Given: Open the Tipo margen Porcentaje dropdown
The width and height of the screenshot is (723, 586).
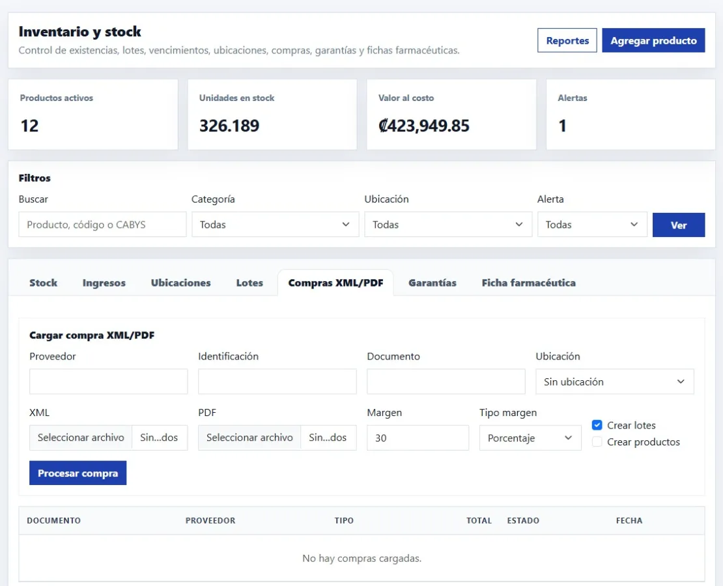Looking at the screenshot, I should click(530, 438).
